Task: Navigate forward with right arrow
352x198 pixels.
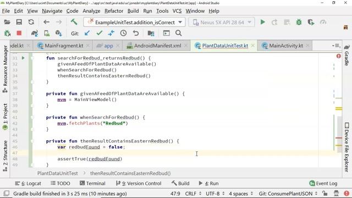Action: 59,22
